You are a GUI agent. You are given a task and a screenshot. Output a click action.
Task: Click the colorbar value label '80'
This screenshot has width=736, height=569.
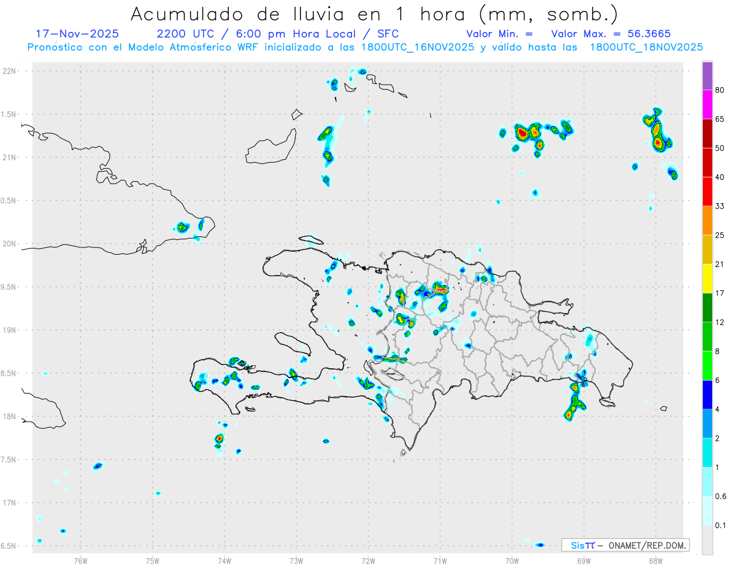click(x=720, y=90)
